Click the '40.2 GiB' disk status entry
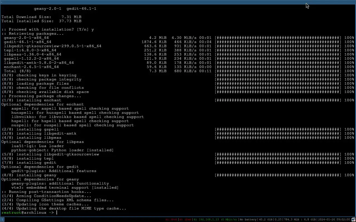This screenshot has height=222, width=356. click(266, 220)
